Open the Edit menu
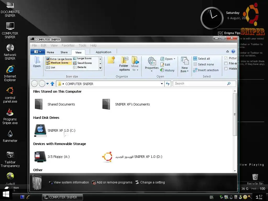 coord(43,46)
